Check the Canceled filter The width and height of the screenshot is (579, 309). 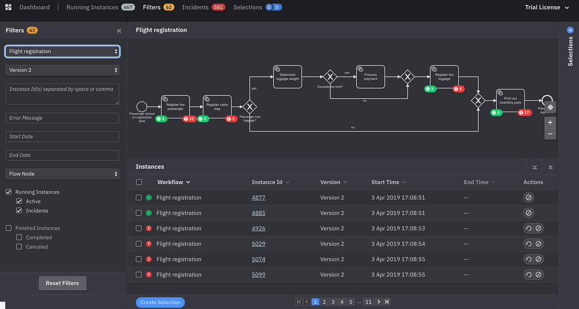tap(19, 247)
